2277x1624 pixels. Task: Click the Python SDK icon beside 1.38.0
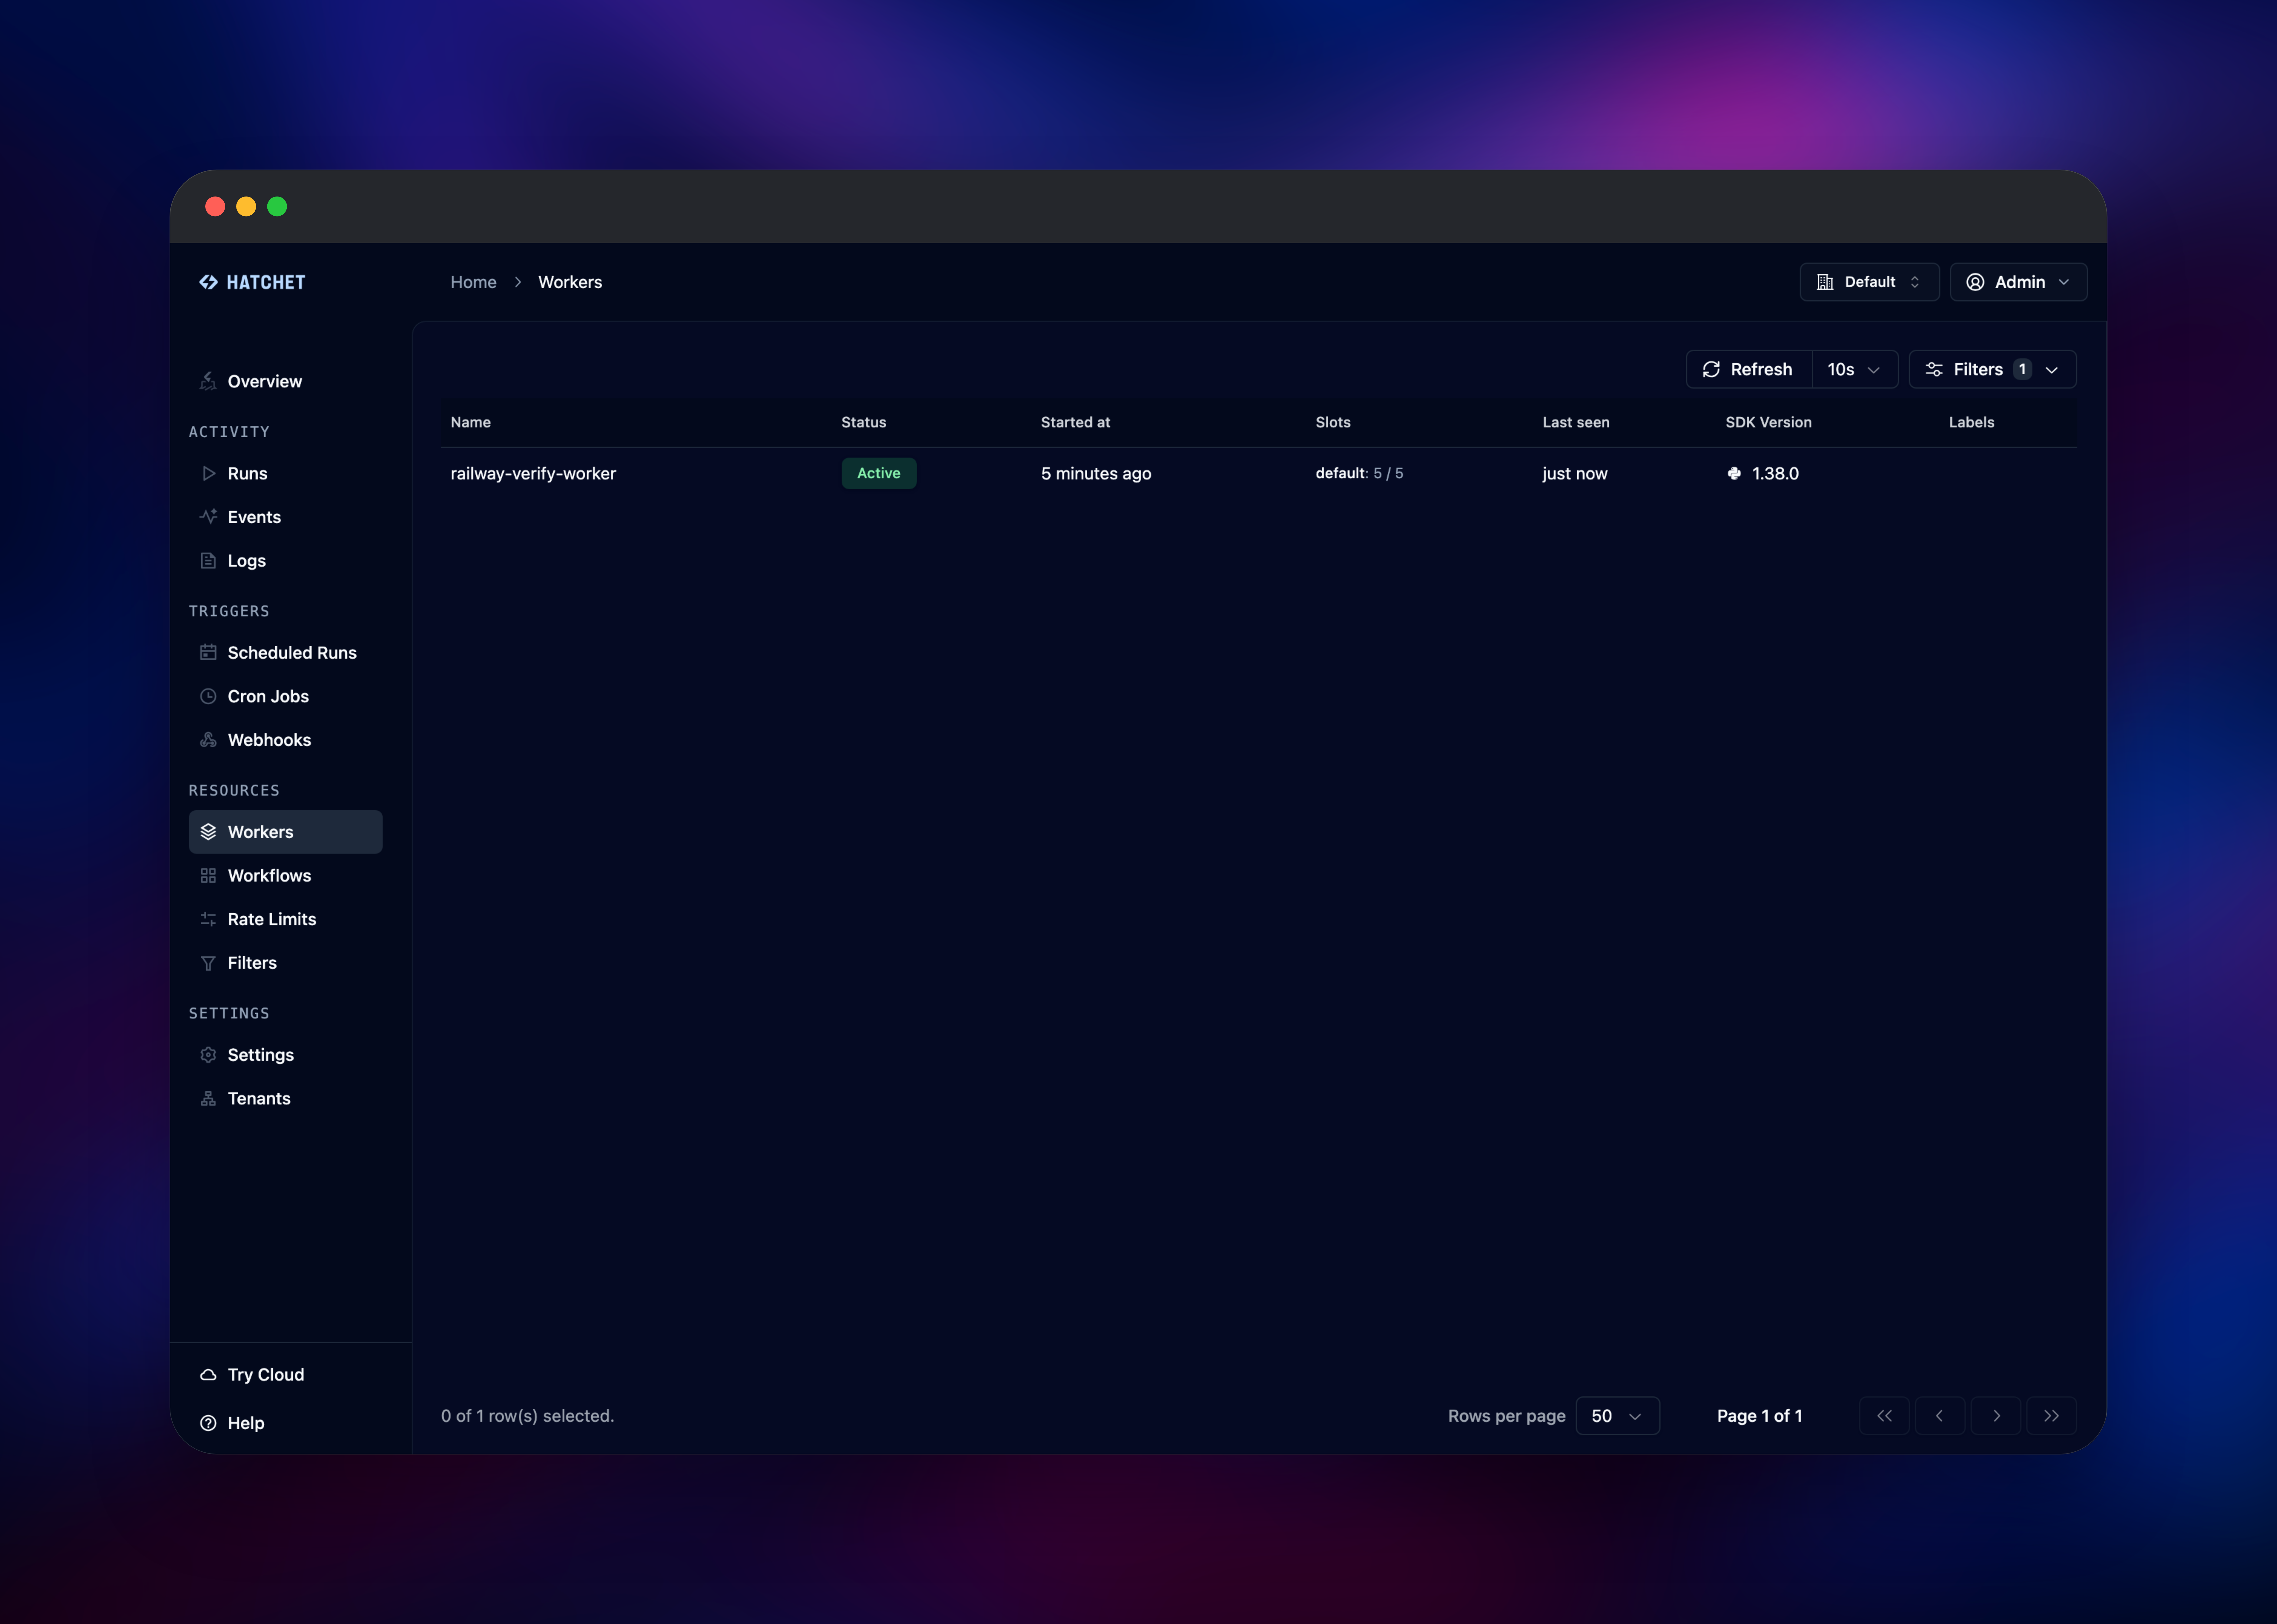click(1734, 474)
